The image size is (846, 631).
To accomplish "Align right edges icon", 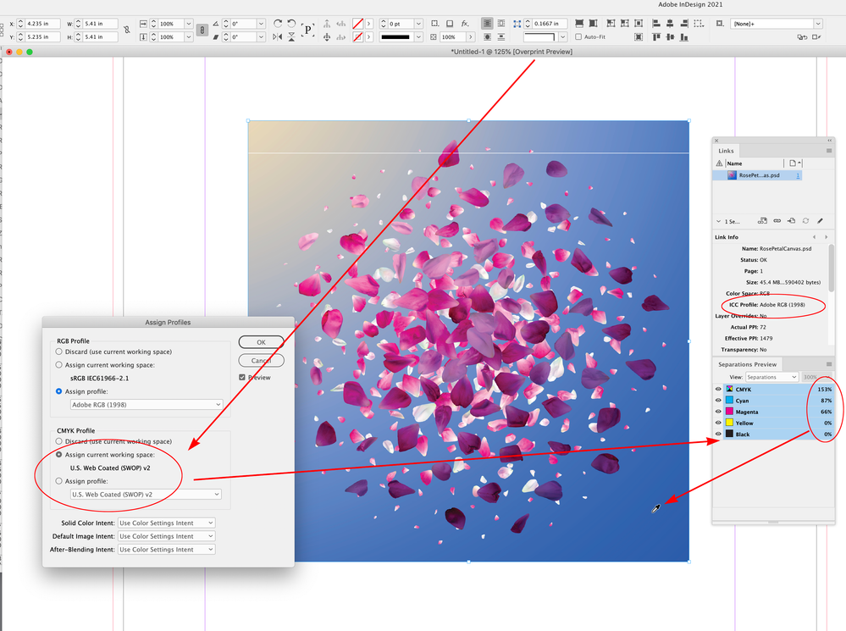I will click(x=684, y=23).
